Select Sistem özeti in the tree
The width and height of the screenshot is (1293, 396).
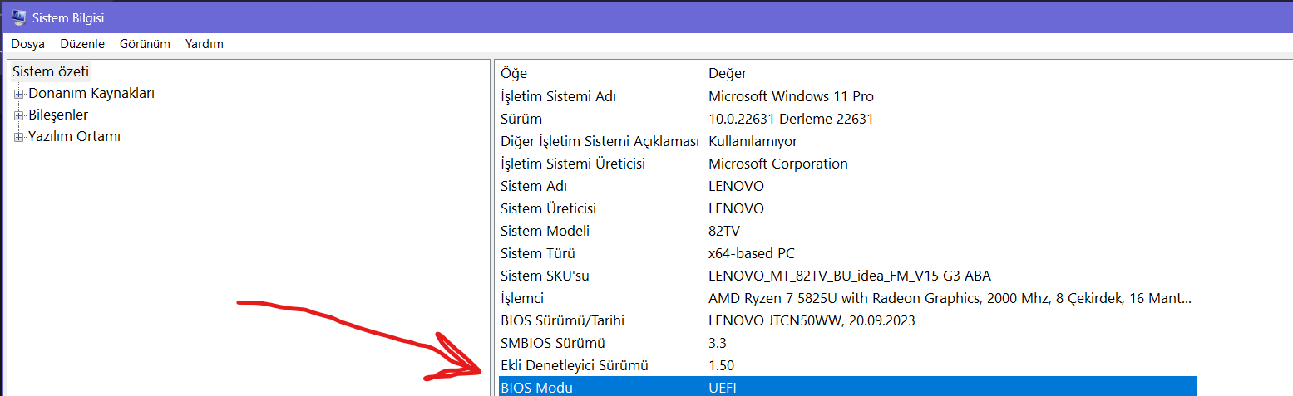click(51, 72)
